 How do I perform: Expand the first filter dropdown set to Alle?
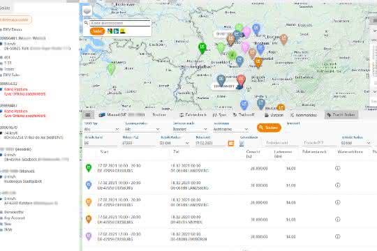(101, 129)
